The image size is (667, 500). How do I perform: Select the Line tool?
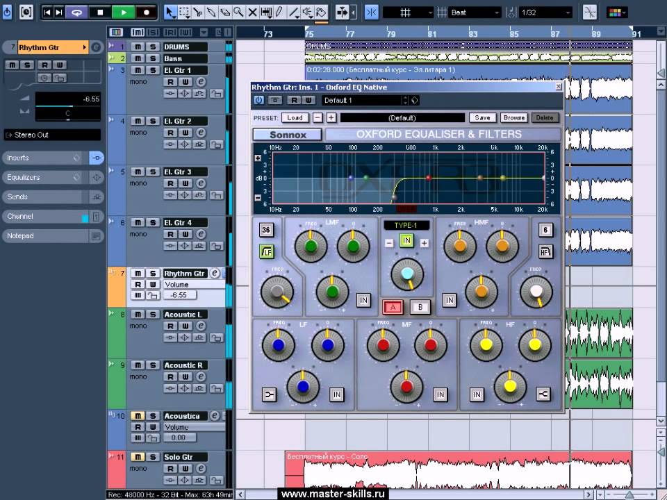pyautogui.click(x=293, y=12)
